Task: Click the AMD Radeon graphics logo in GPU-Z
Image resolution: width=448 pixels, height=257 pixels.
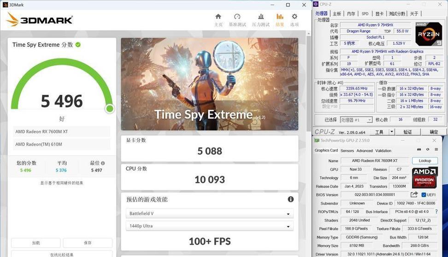Action: coord(424,177)
